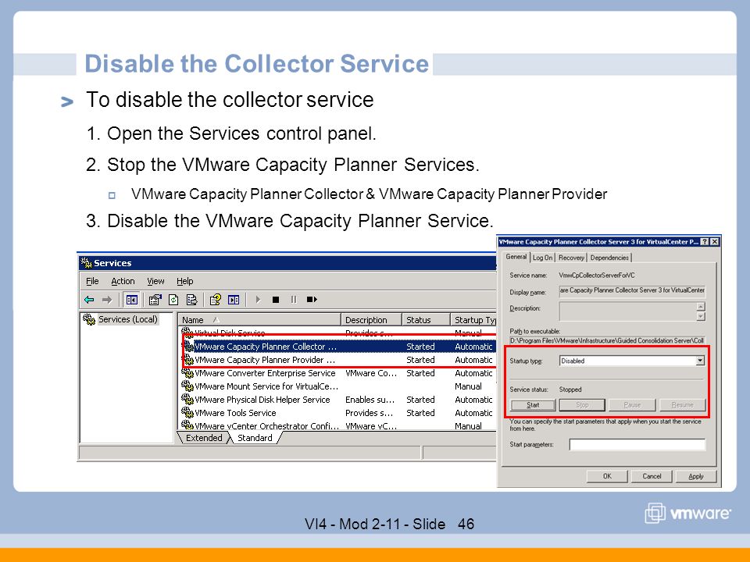The image size is (750, 562).
Task: Click gear icon of VMware Physical Disk Helper Service
Action: point(187,399)
